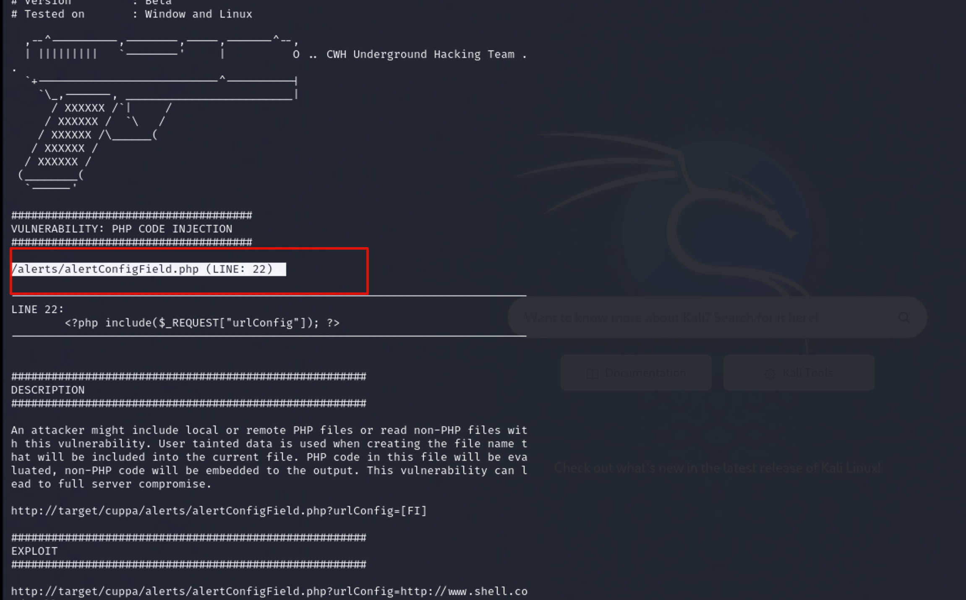
Task: Click the EXPLOIT section heading
Action: point(34,551)
